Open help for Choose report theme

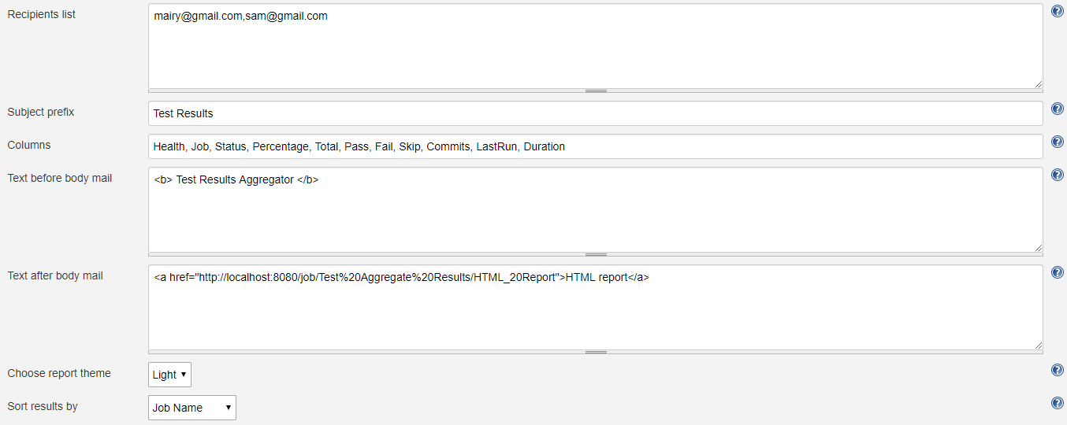pyautogui.click(x=1058, y=370)
